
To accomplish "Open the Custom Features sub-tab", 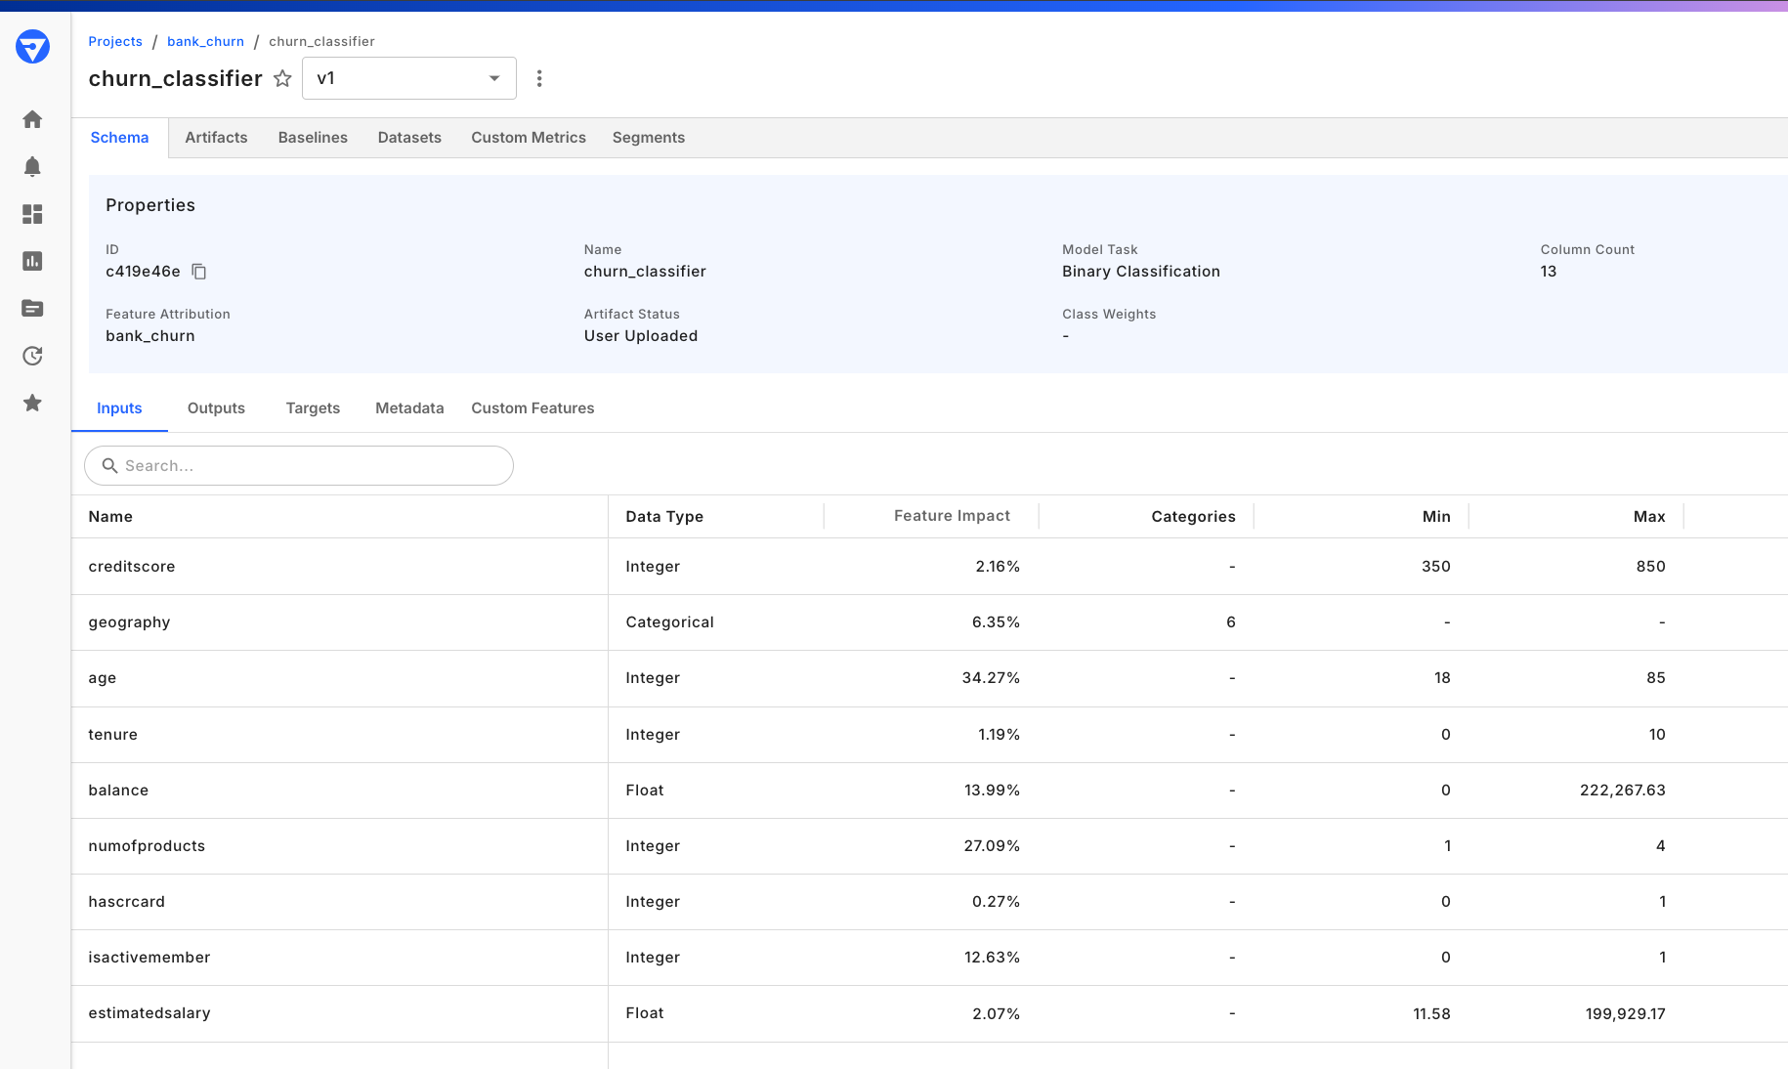I will pos(532,408).
